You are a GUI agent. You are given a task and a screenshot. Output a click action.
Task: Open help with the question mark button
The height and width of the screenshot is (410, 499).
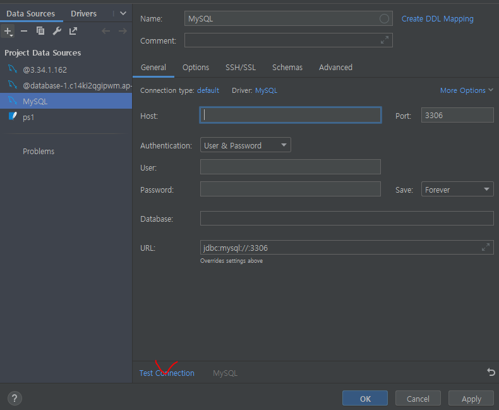pos(15,398)
